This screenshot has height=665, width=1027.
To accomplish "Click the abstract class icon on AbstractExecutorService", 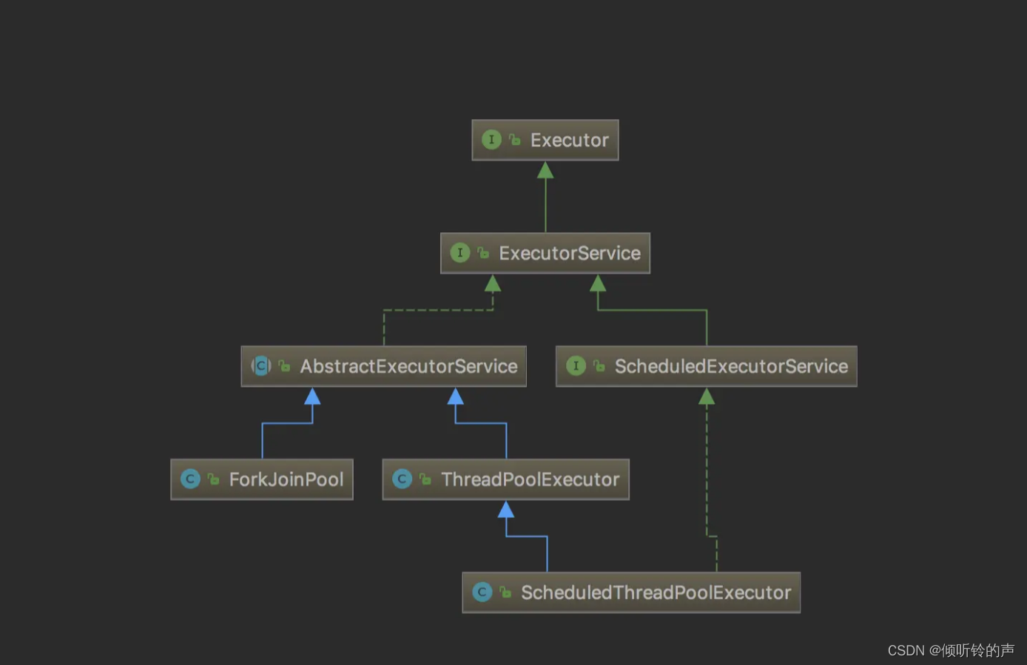I will point(261,365).
